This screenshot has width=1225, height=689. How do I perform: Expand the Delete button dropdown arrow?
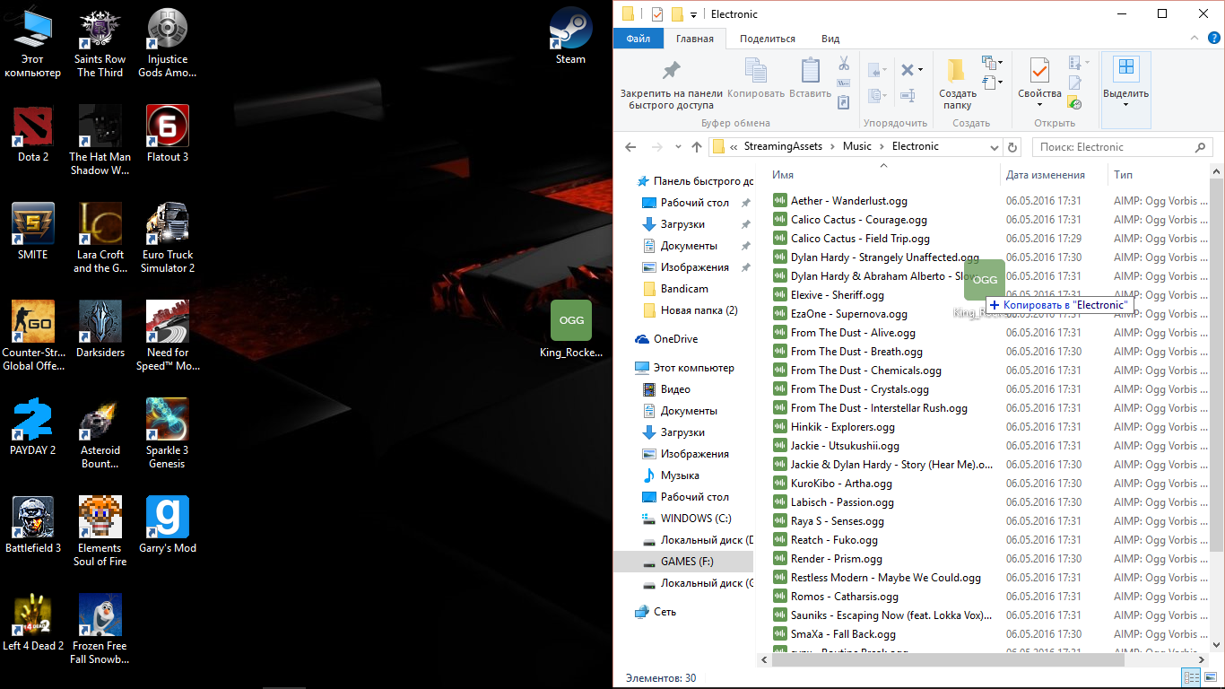tap(920, 69)
